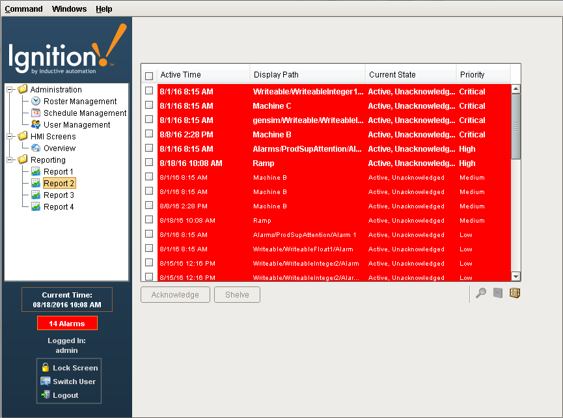Select the Report 1 chart icon
Viewport: 563px width, 418px height.
point(34,171)
